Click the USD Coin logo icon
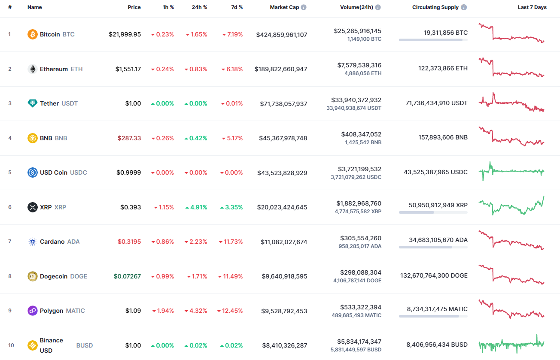Image resolution: width=560 pixels, height=360 pixels. click(33, 172)
